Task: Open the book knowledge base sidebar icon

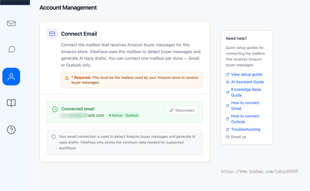Action: [x=11, y=103]
